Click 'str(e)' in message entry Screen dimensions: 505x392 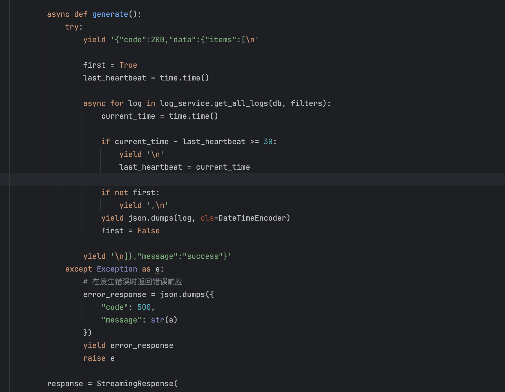[x=164, y=320]
